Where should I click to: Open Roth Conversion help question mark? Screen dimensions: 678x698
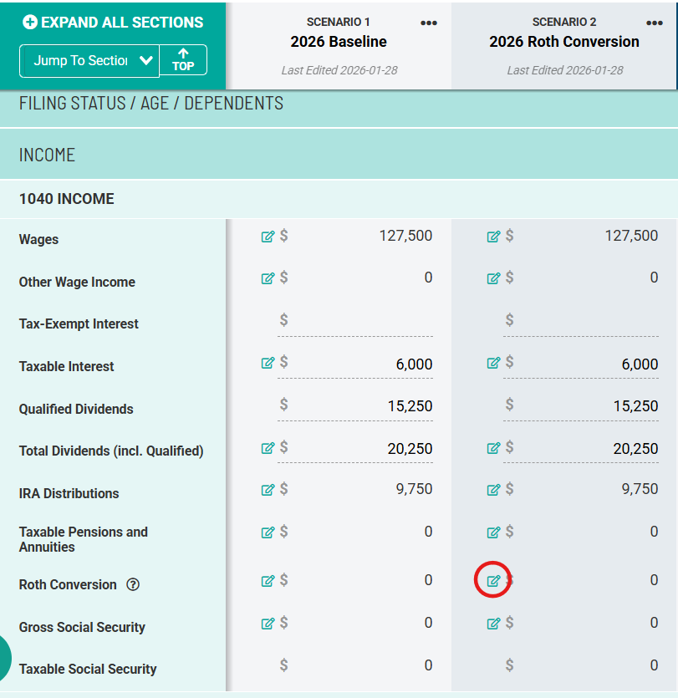(133, 584)
